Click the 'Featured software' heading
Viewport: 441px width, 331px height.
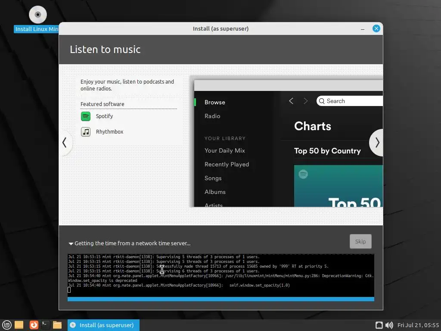coord(102,104)
